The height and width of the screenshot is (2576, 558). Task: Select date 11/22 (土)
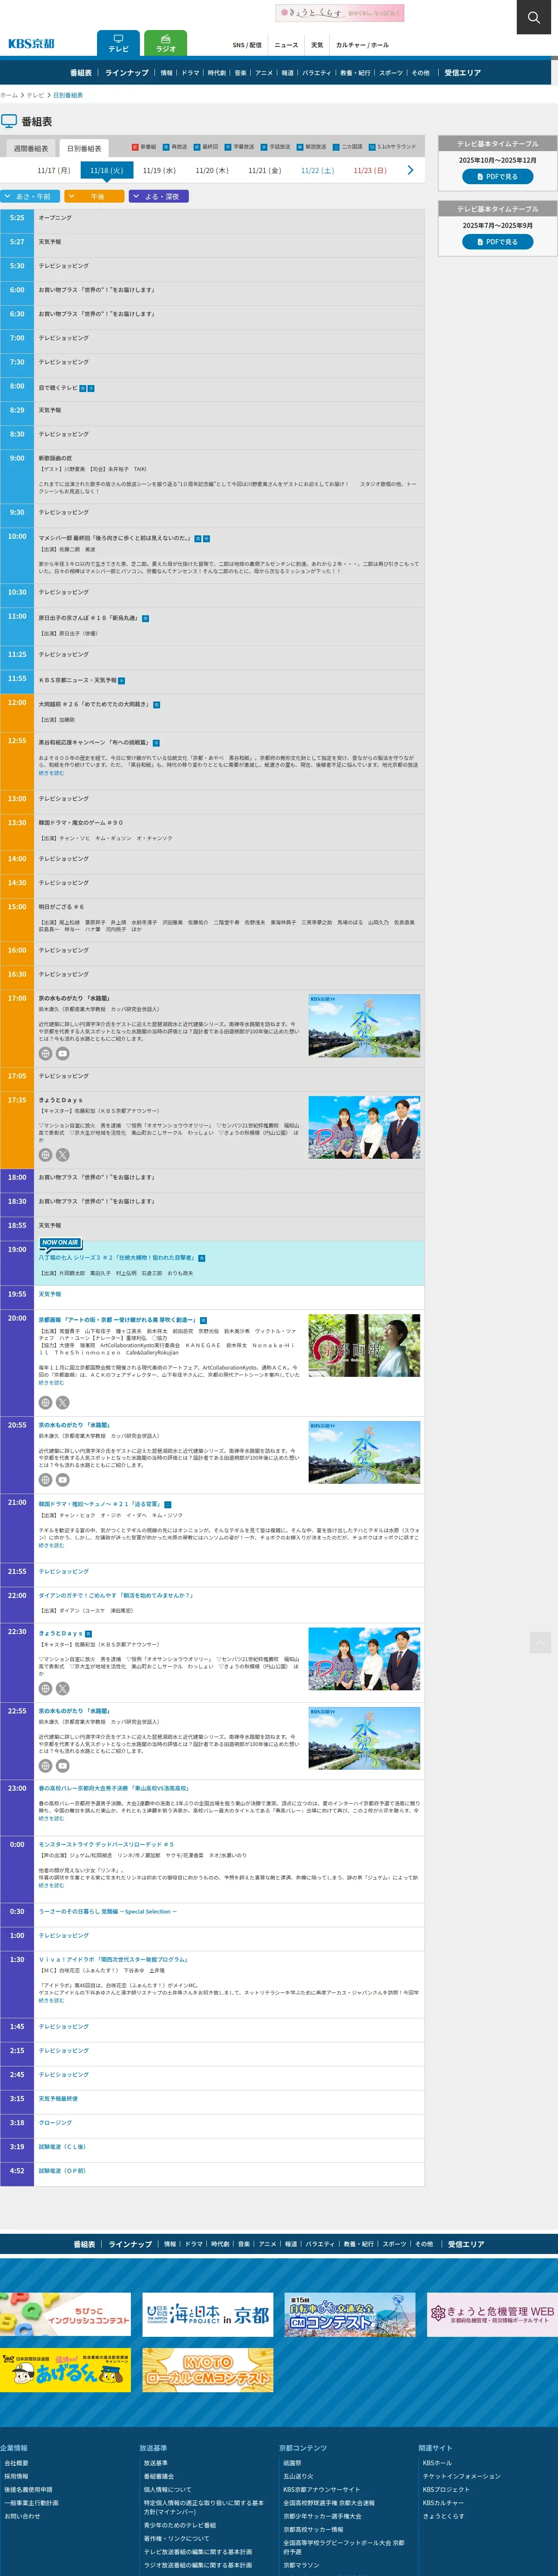tap(317, 171)
